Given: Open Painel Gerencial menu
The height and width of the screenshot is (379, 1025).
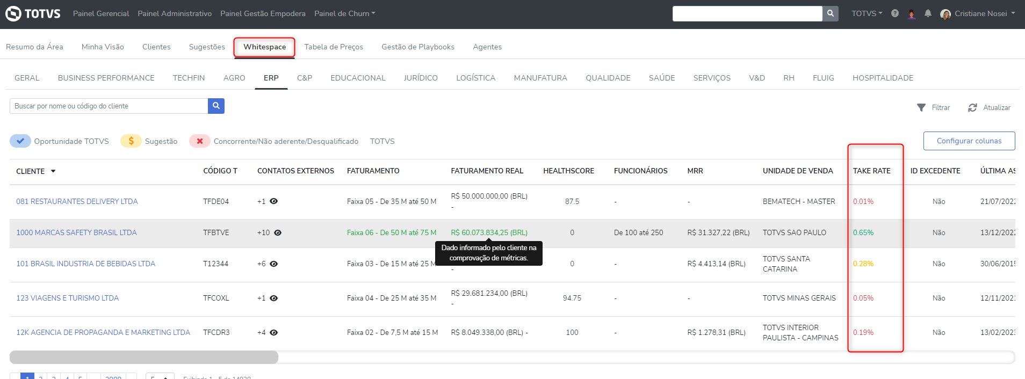Looking at the screenshot, I should coord(101,13).
